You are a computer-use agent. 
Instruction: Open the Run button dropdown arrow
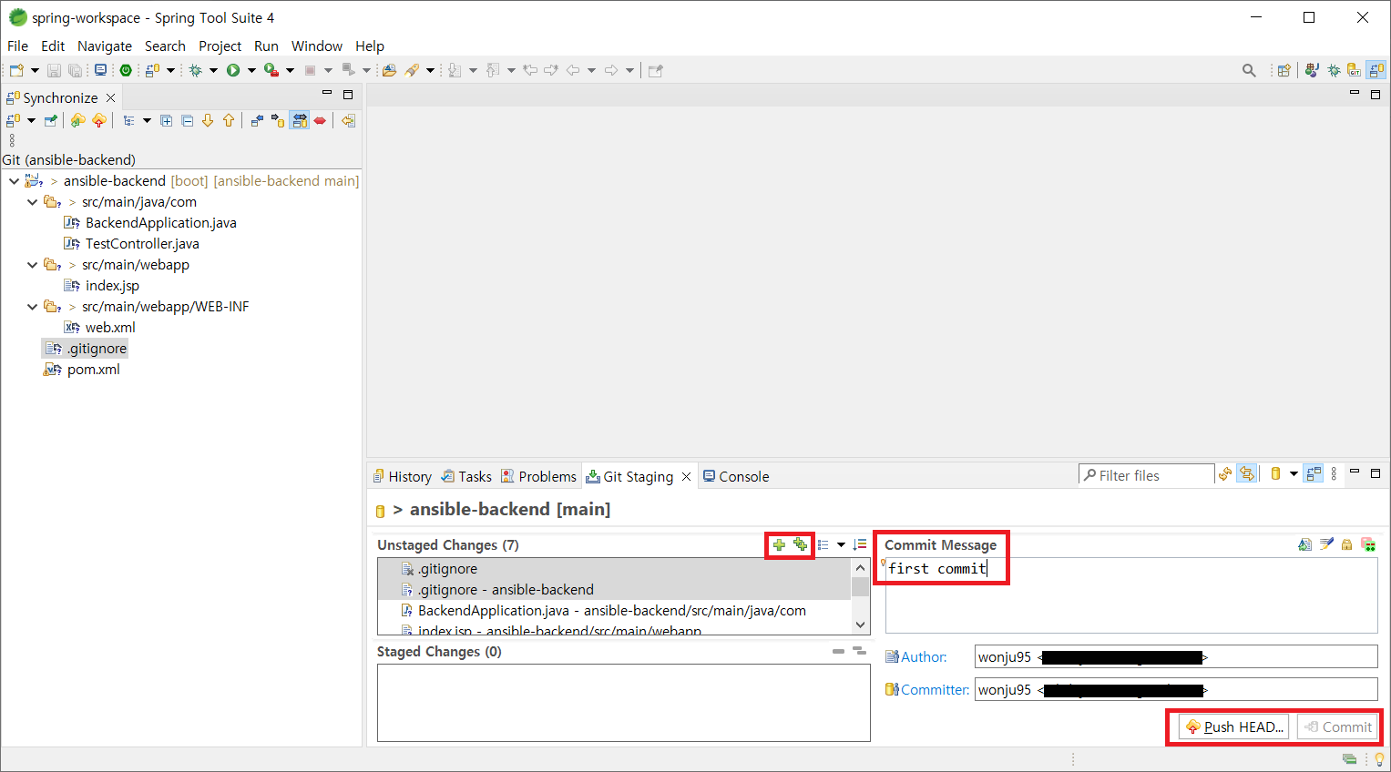251,70
